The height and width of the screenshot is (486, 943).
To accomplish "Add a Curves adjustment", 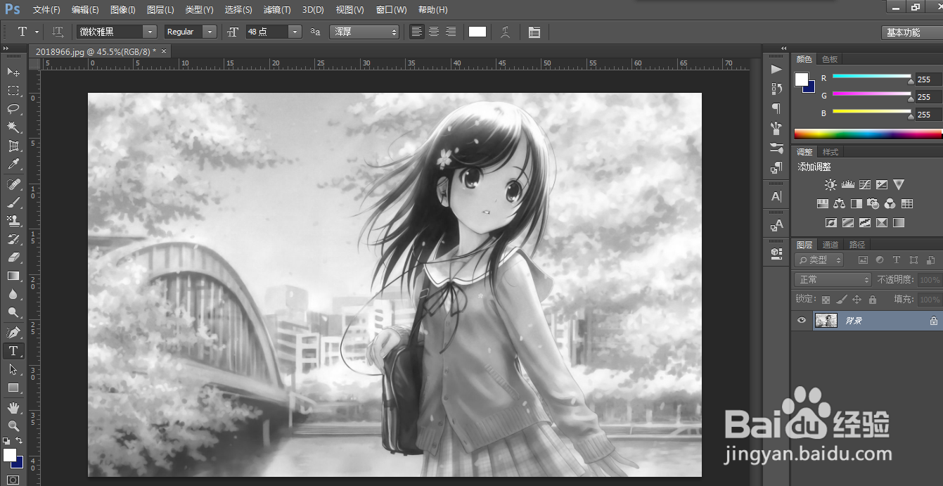I will 864,185.
